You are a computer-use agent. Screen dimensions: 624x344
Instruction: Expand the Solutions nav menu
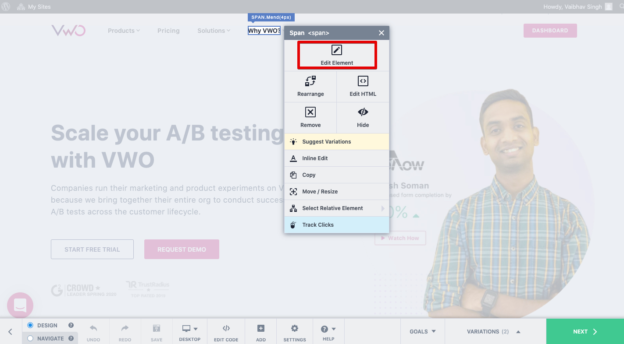(x=214, y=31)
